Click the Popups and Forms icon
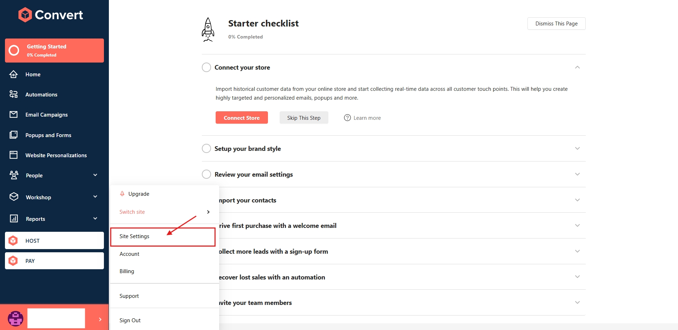This screenshot has width=678, height=330. point(13,135)
